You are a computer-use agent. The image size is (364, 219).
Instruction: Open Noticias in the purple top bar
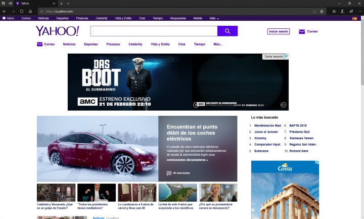tap(43, 18)
